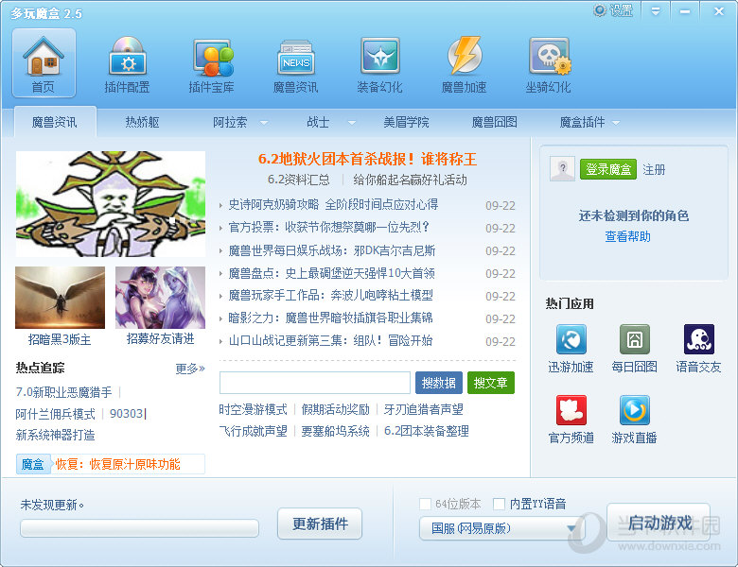Open the 新系统神器打造 link
This screenshot has width=738, height=567.
click(x=55, y=435)
